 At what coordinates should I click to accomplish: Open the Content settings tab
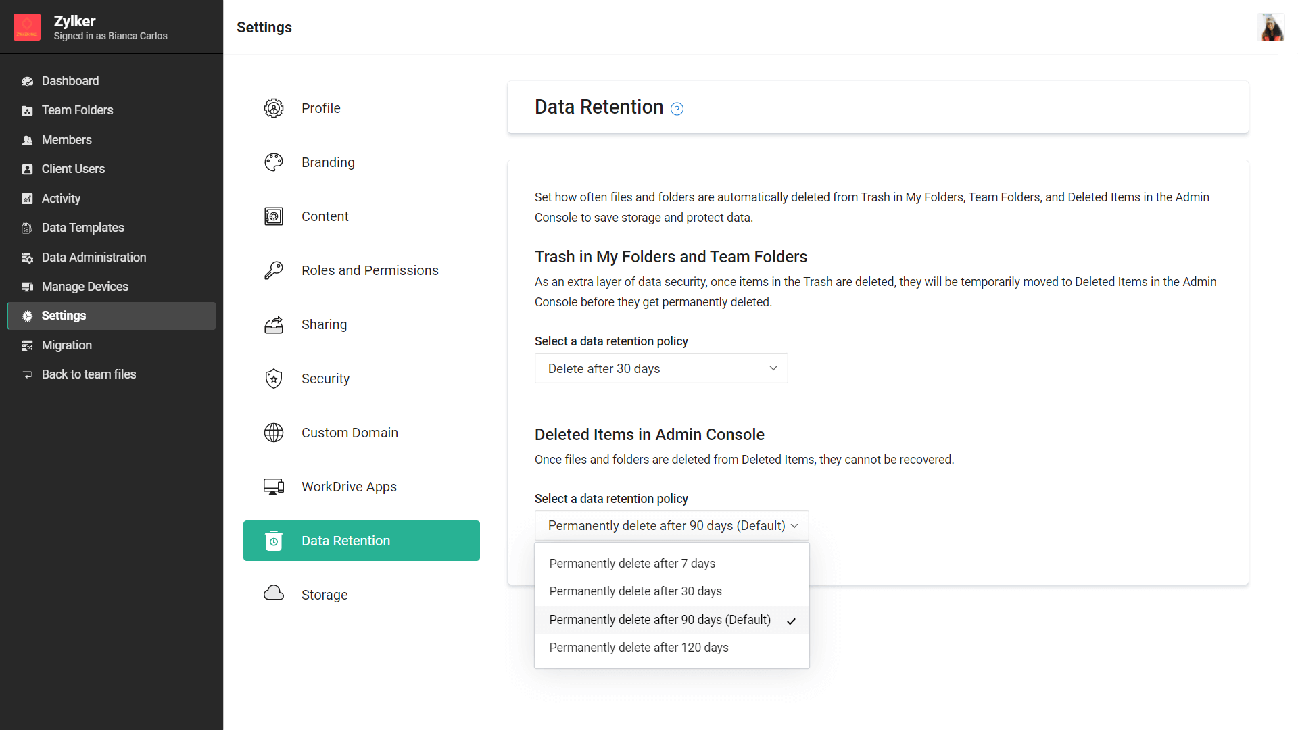[324, 216]
